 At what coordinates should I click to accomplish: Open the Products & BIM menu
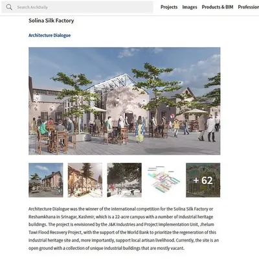coord(218,7)
